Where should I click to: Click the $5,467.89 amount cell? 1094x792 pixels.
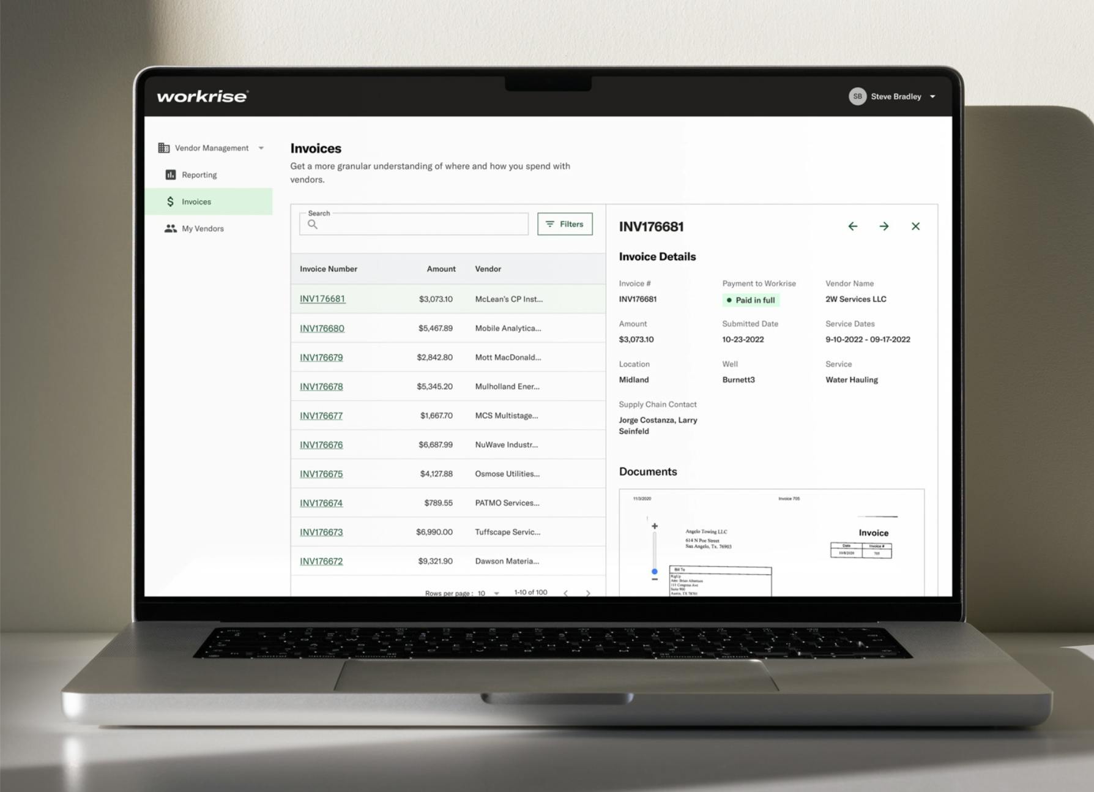[x=436, y=329]
